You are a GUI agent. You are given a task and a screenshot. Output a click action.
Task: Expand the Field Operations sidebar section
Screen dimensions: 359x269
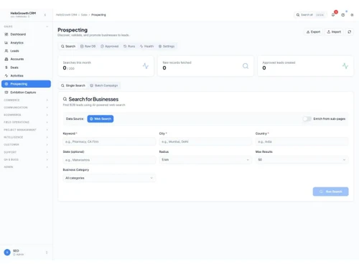click(x=26, y=122)
